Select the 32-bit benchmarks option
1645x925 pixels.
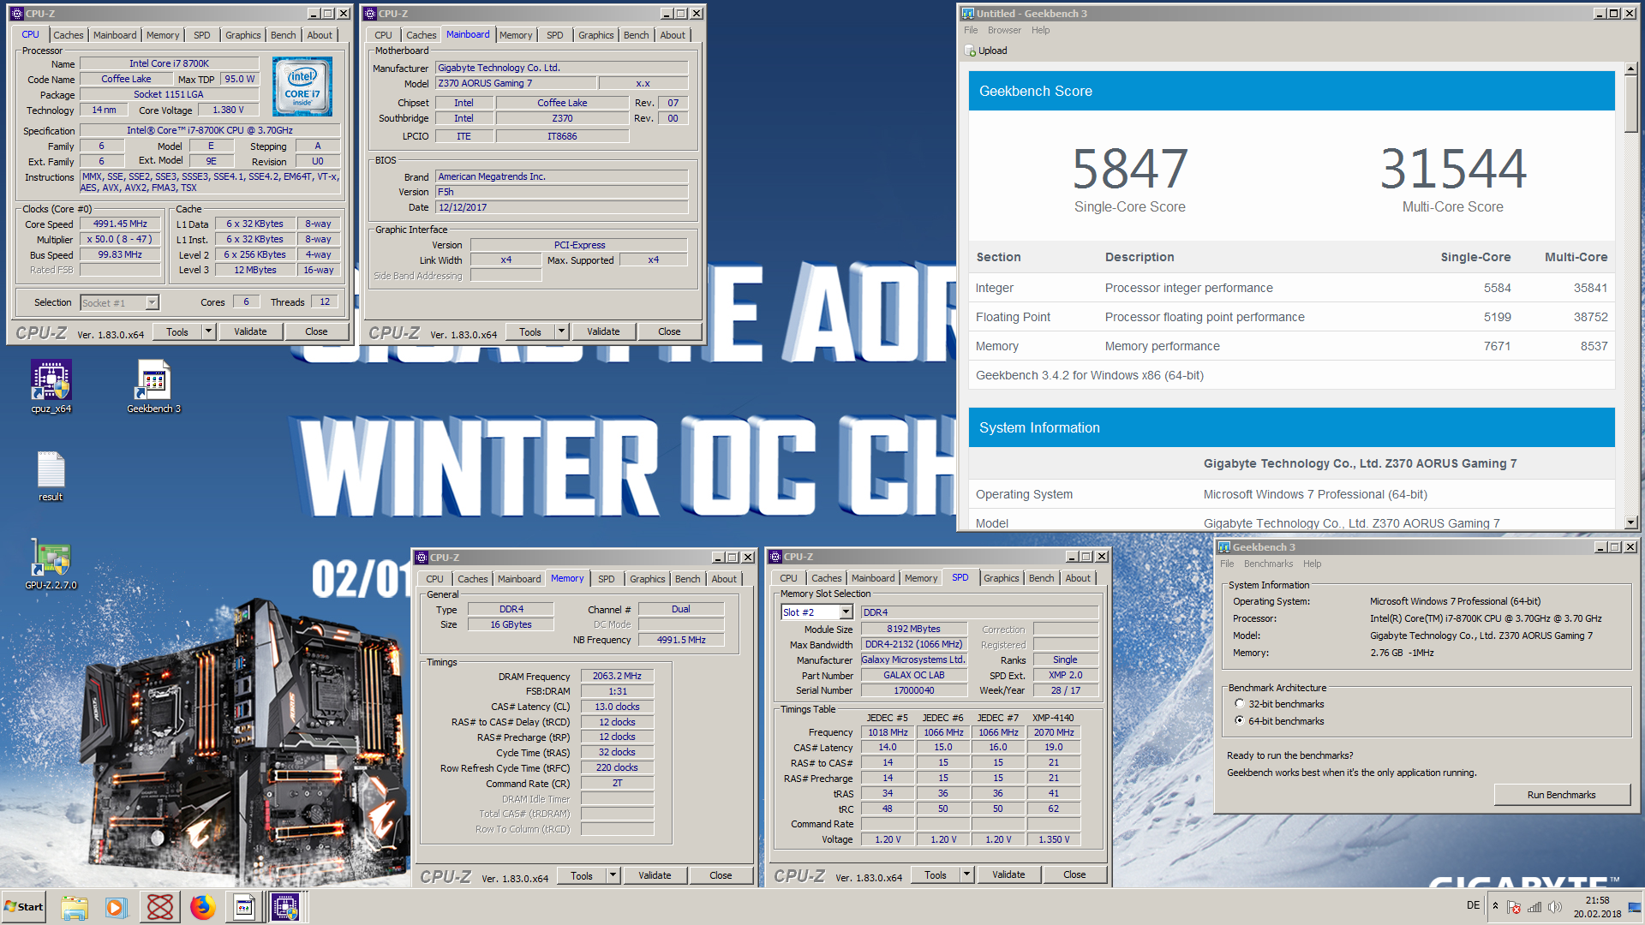pos(1240,704)
